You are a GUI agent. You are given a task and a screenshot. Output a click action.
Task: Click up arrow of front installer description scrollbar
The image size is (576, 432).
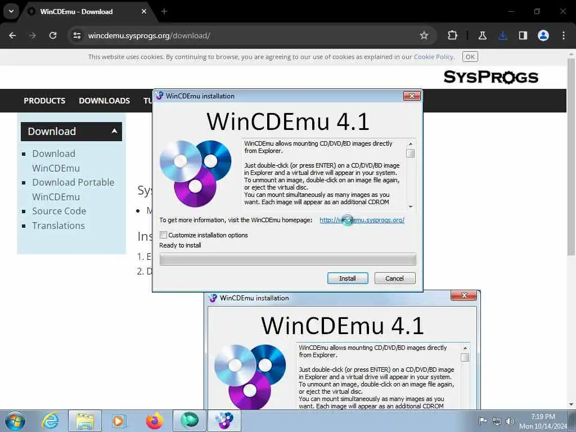pos(410,143)
